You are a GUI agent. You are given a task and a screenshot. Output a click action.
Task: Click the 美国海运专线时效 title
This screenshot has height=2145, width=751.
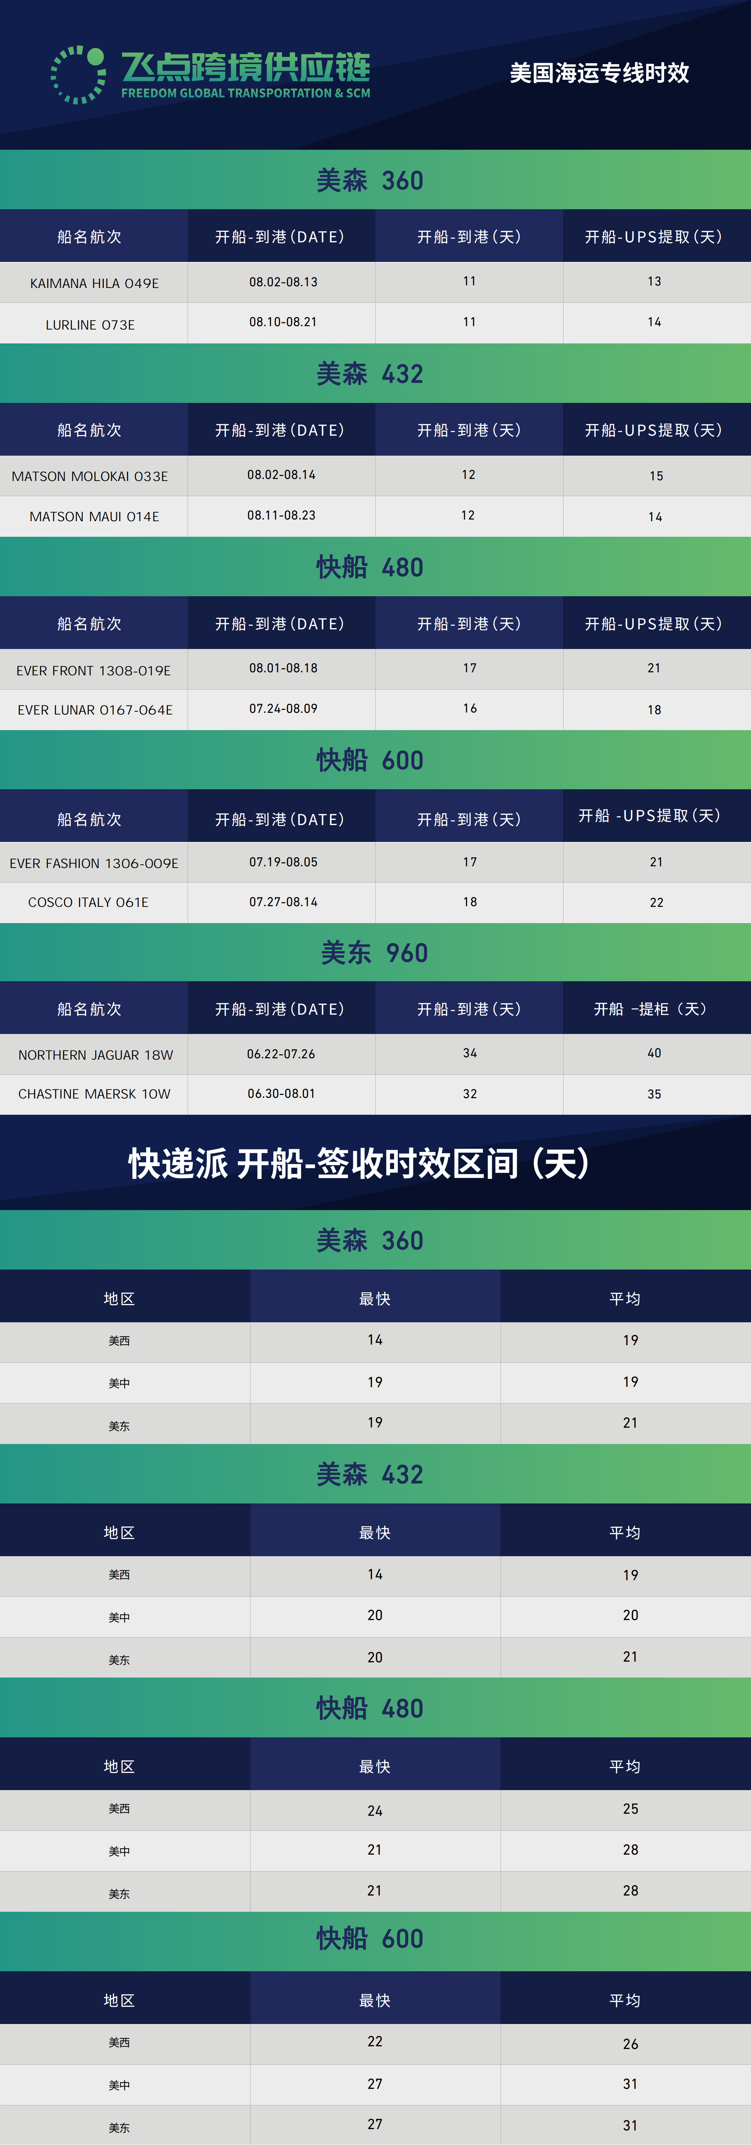tap(600, 73)
